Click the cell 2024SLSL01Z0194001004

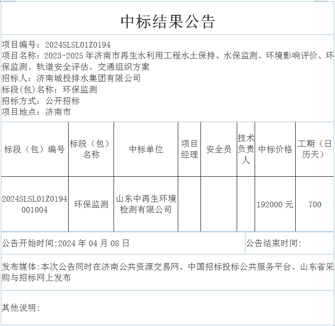click(x=35, y=204)
